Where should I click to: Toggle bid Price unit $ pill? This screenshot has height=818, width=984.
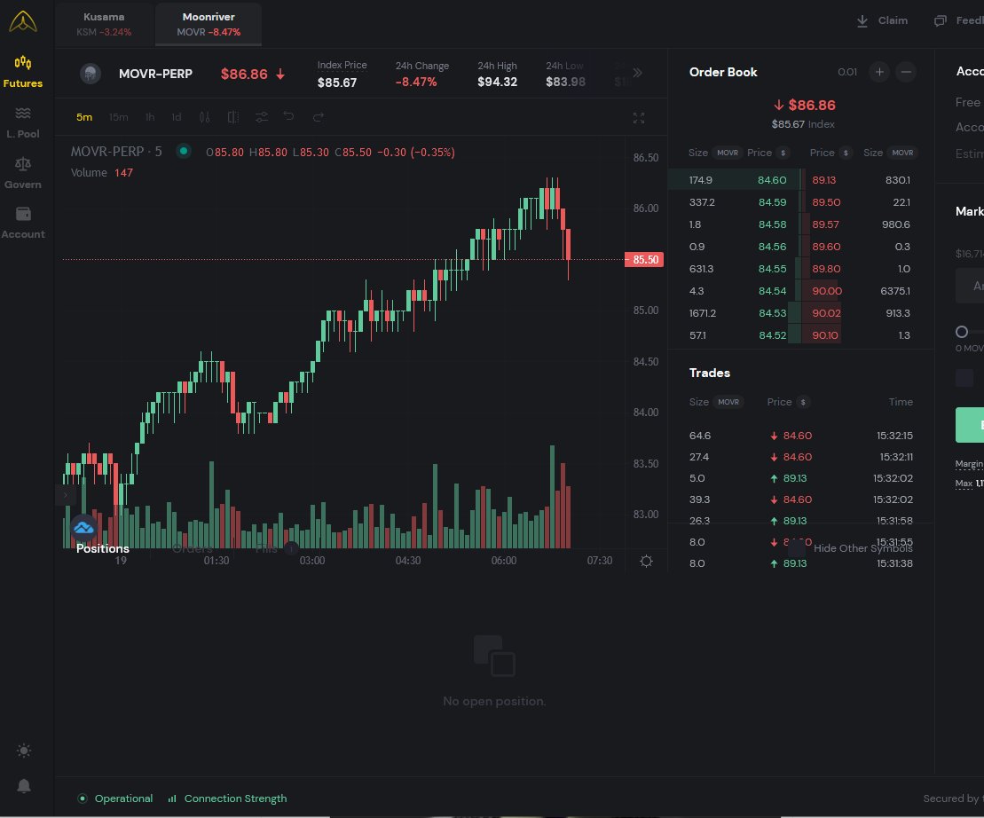(783, 153)
